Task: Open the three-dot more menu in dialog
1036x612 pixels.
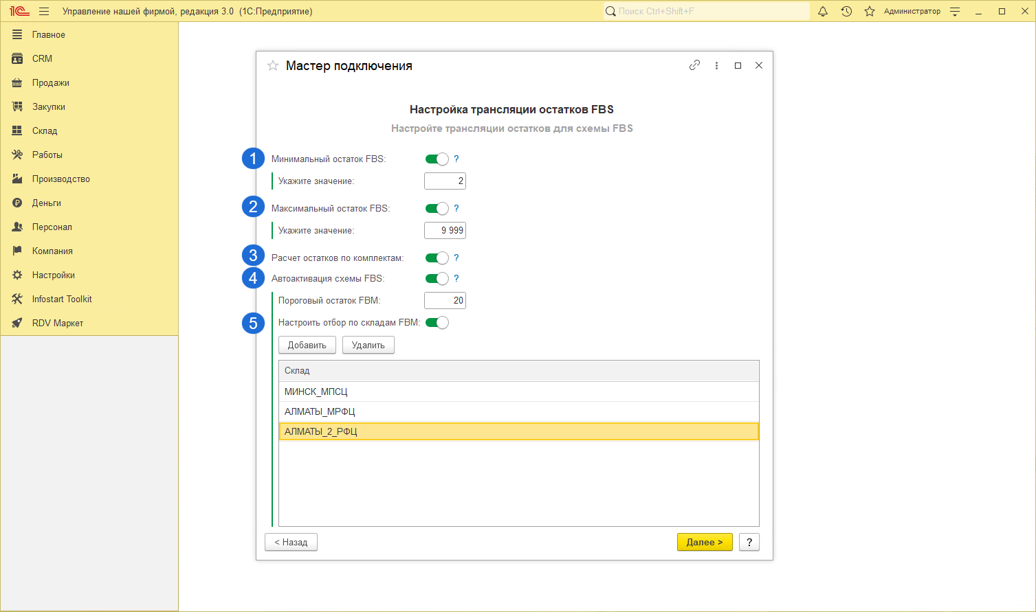Action: click(716, 65)
